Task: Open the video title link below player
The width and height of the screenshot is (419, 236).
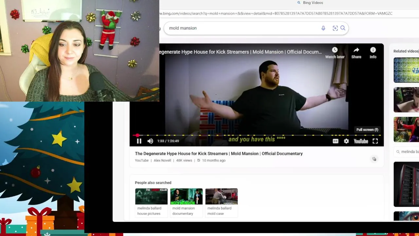Action: (219, 153)
